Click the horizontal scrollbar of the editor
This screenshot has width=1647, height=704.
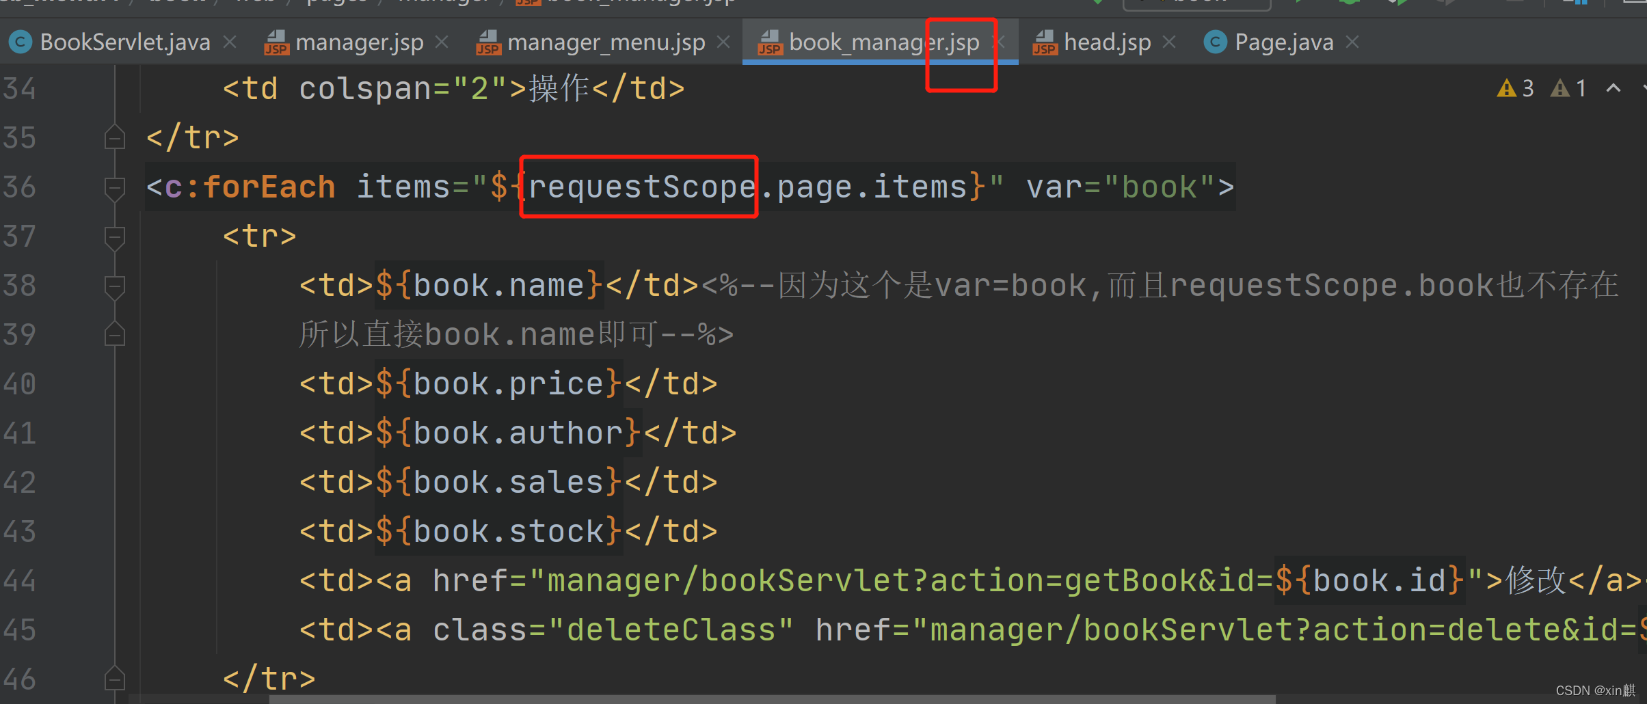coord(773,699)
